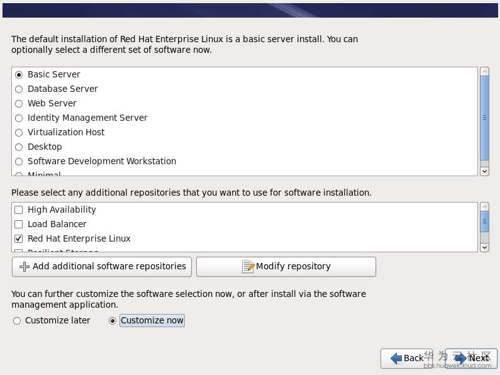
Task: Click the repositories list scrollbar thumb
Action: click(484, 221)
